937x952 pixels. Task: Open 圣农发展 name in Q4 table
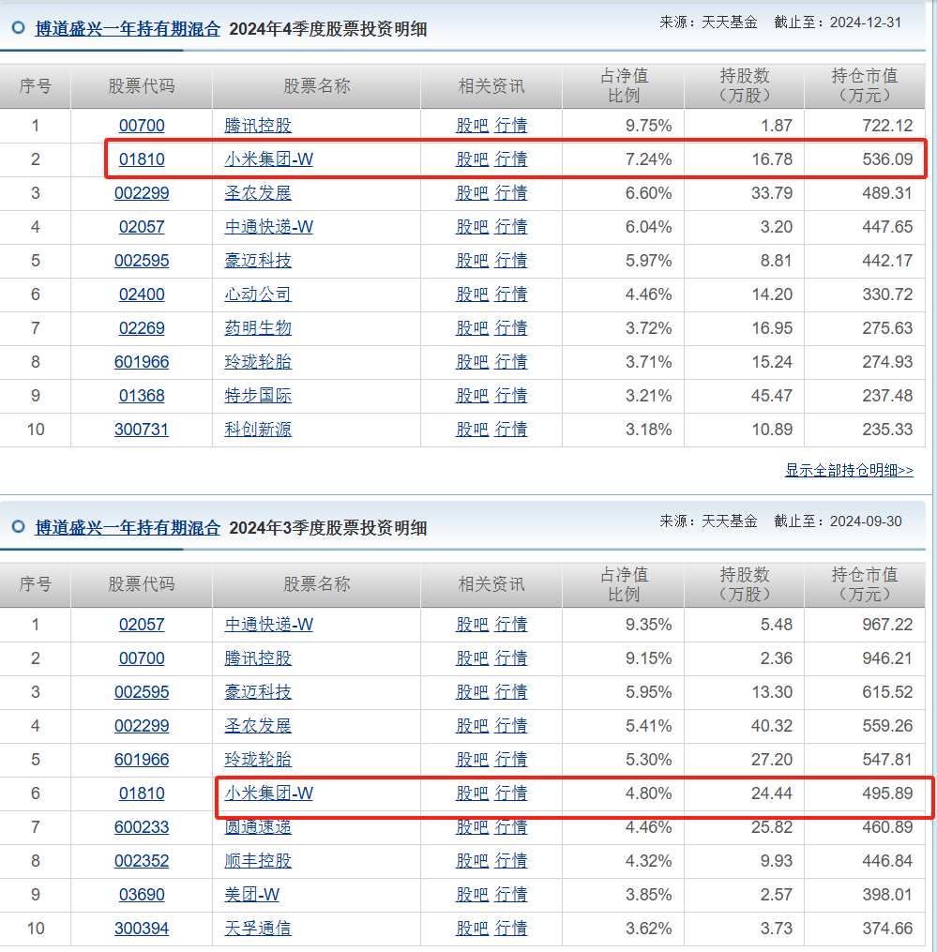coord(258,193)
